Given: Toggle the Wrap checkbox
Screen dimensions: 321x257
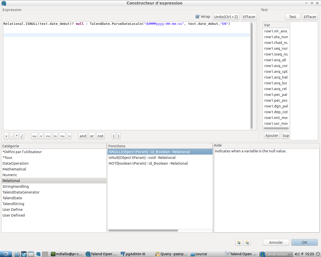Looking at the screenshot, I should 198,17.
